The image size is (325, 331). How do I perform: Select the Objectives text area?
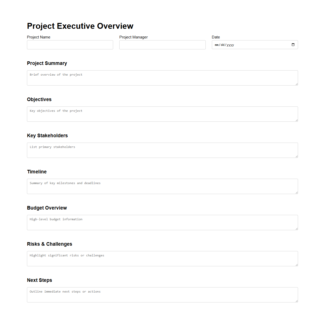[x=162, y=114]
